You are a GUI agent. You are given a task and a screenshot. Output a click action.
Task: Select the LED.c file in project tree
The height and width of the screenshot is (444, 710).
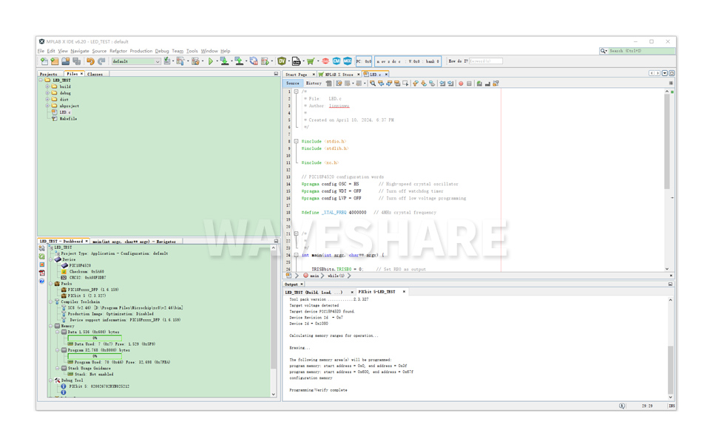tap(66, 112)
